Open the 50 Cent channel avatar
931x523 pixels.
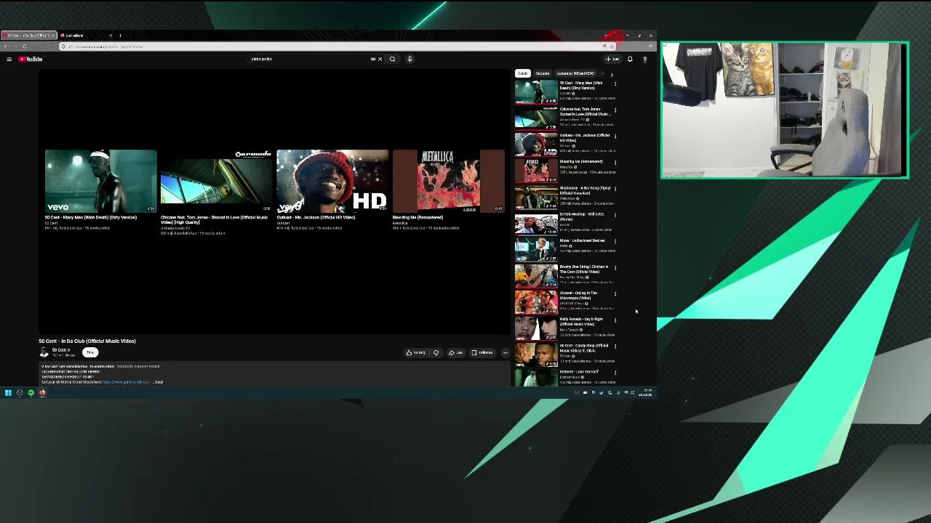(44, 352)
